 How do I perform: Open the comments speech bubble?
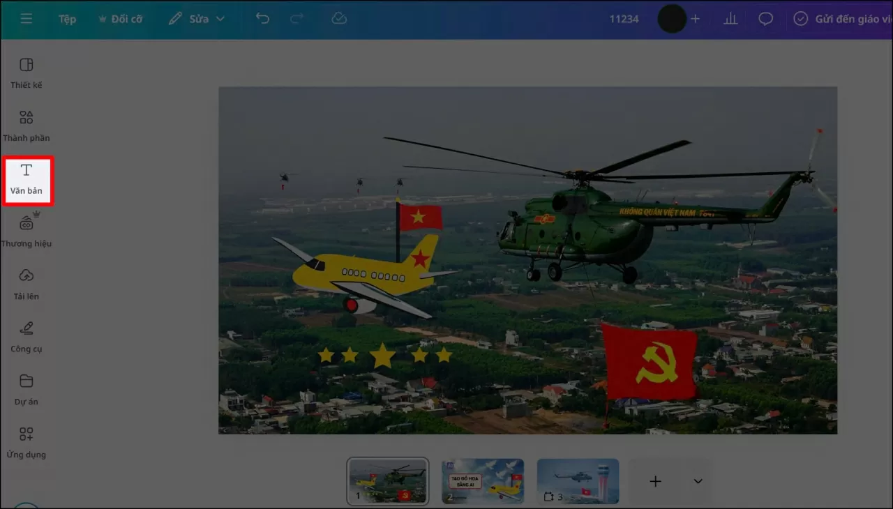(x=766, y=19)
